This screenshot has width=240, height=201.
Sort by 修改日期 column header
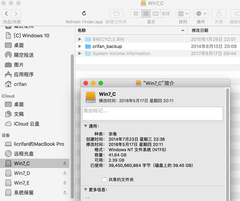(214, 30)
